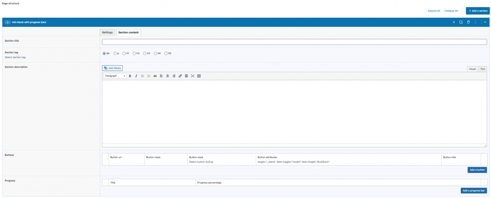This screenshot has height=198, width=491.
Task: Click the Title column header in Progress
Action: [113, 182]
